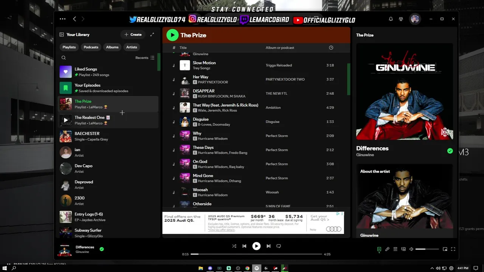
Task: Collapse Your Library via its icon
Action: 62,34
